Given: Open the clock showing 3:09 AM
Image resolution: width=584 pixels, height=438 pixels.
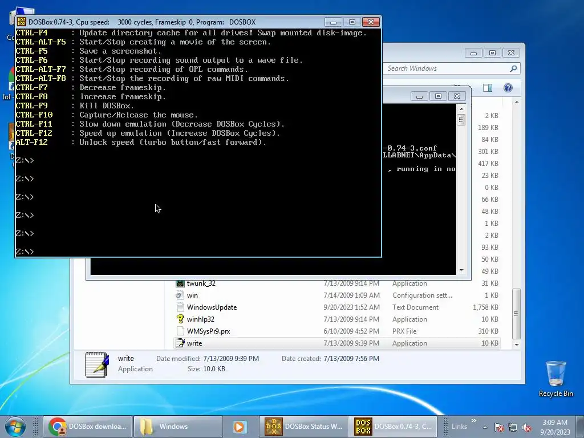Looking at the screenshot, I should coord(555,427).
